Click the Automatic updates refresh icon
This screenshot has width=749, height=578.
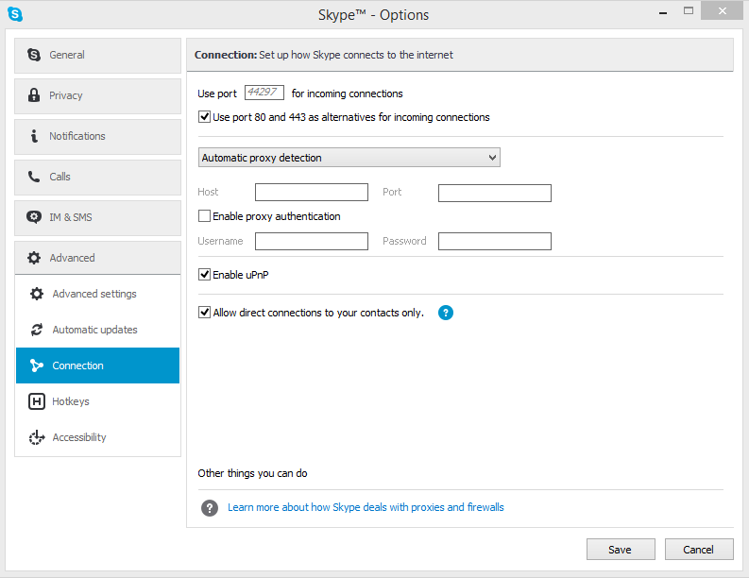coord(37,330)
